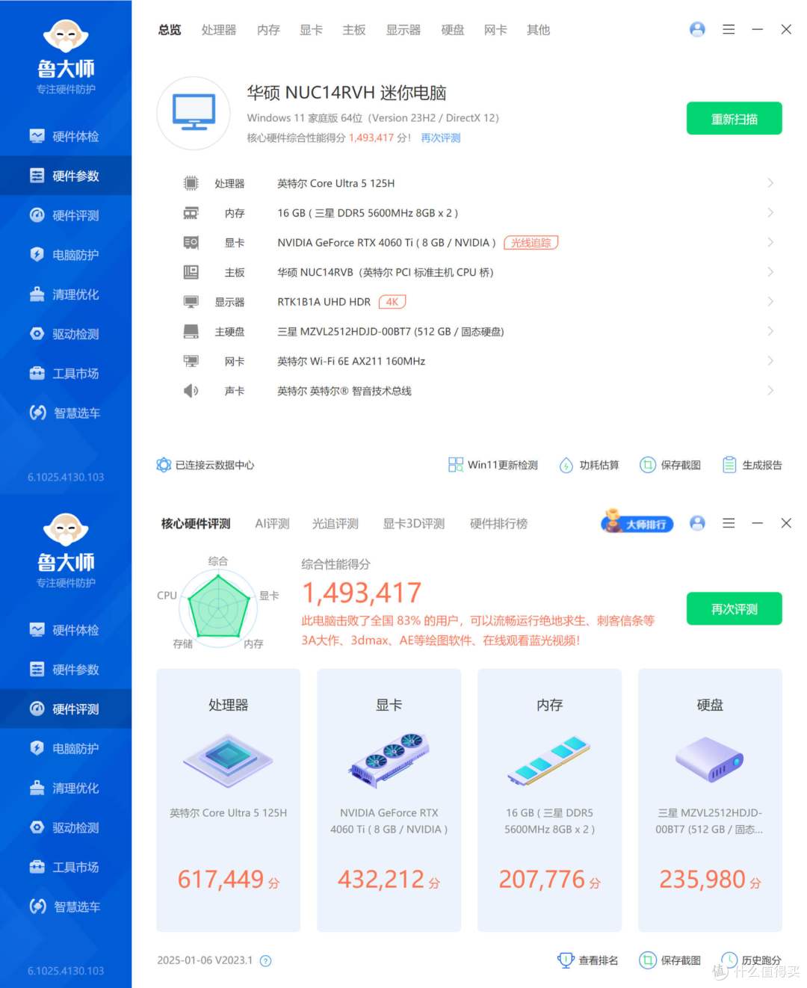This screenshot has width=807, height=988.
Task: Open 硬件体检 in the upper sidebar
Action: point(66,136)
